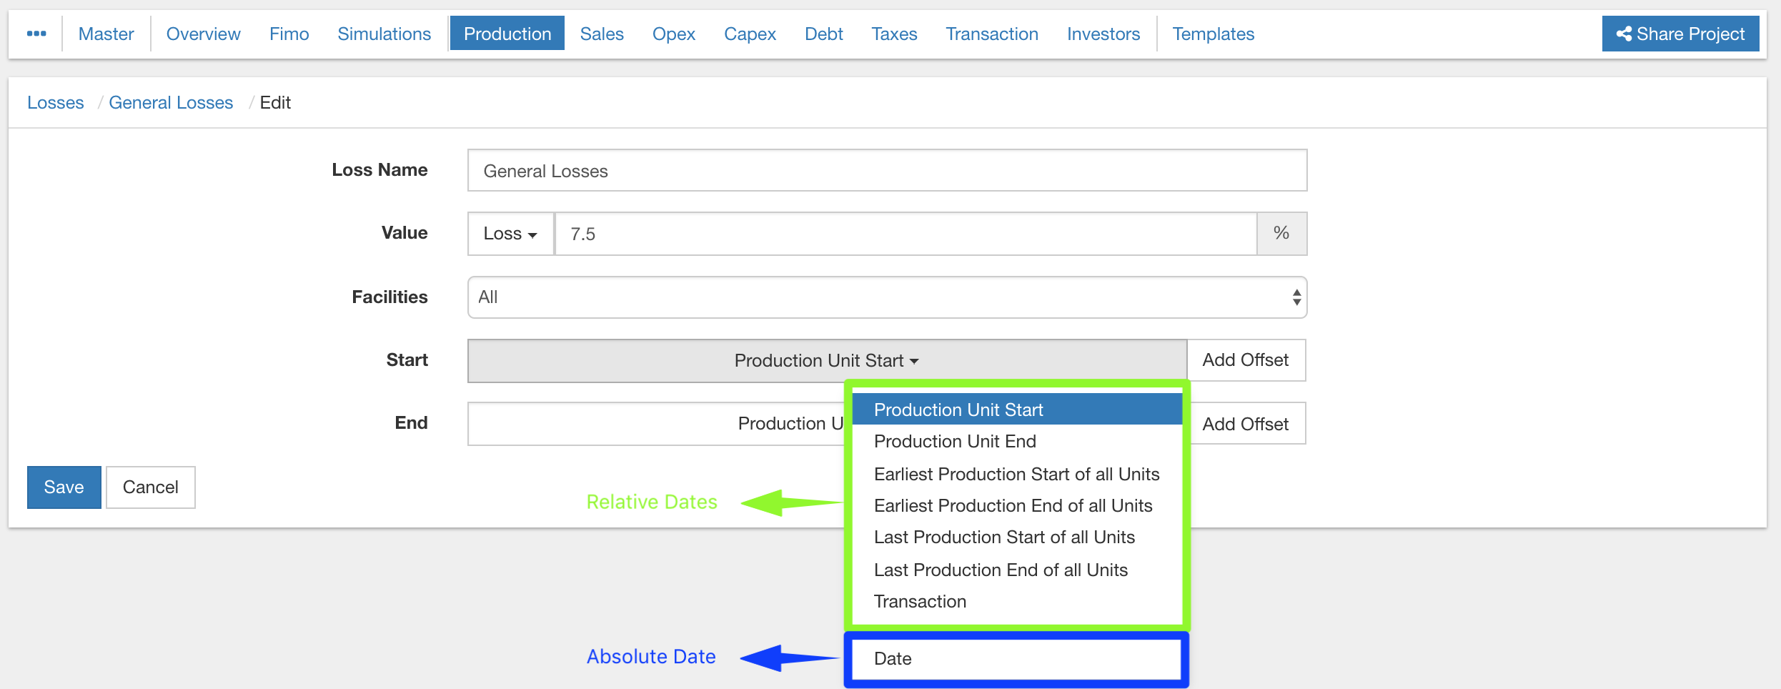
Task: Switch to the Sales tab
Action: click(x=601, y=34)
